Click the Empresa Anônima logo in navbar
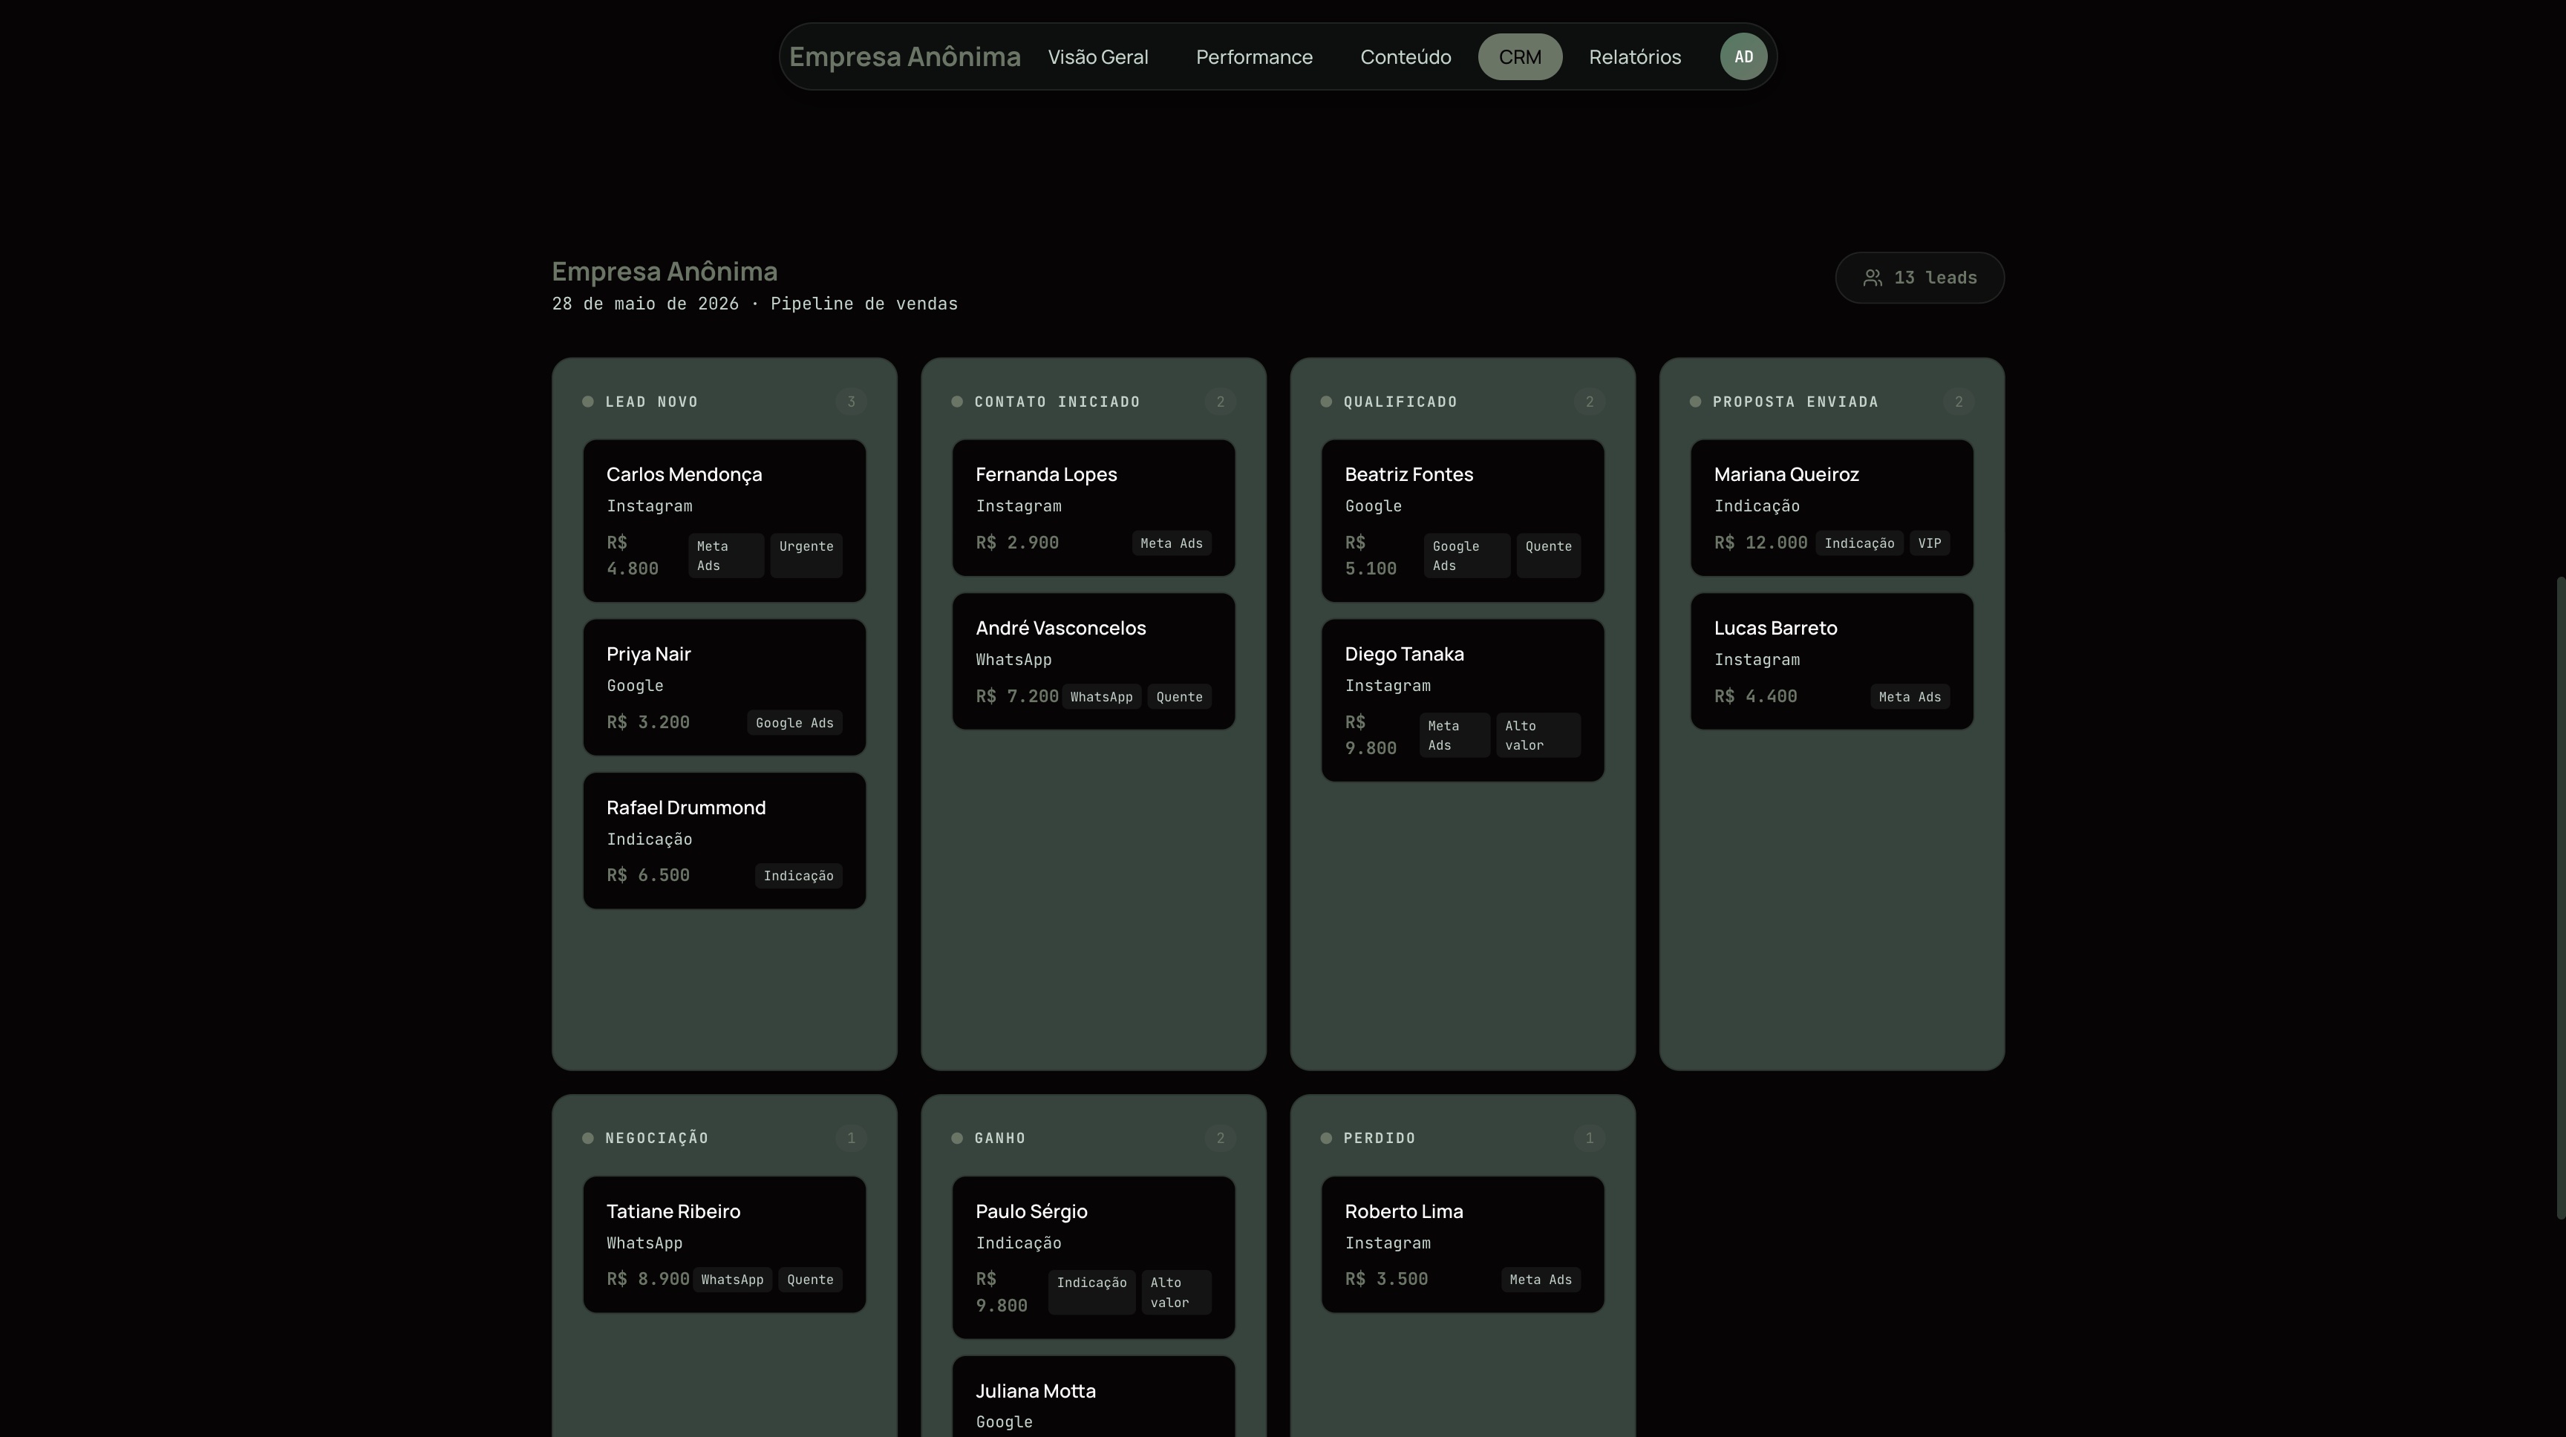This screenshot has height=1437, width=2566. point(904,56)
